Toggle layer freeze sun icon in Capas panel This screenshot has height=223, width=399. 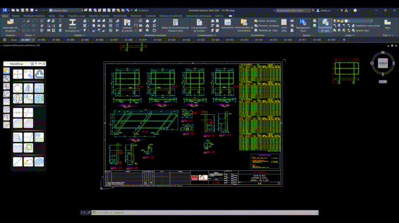click(338, 21)
